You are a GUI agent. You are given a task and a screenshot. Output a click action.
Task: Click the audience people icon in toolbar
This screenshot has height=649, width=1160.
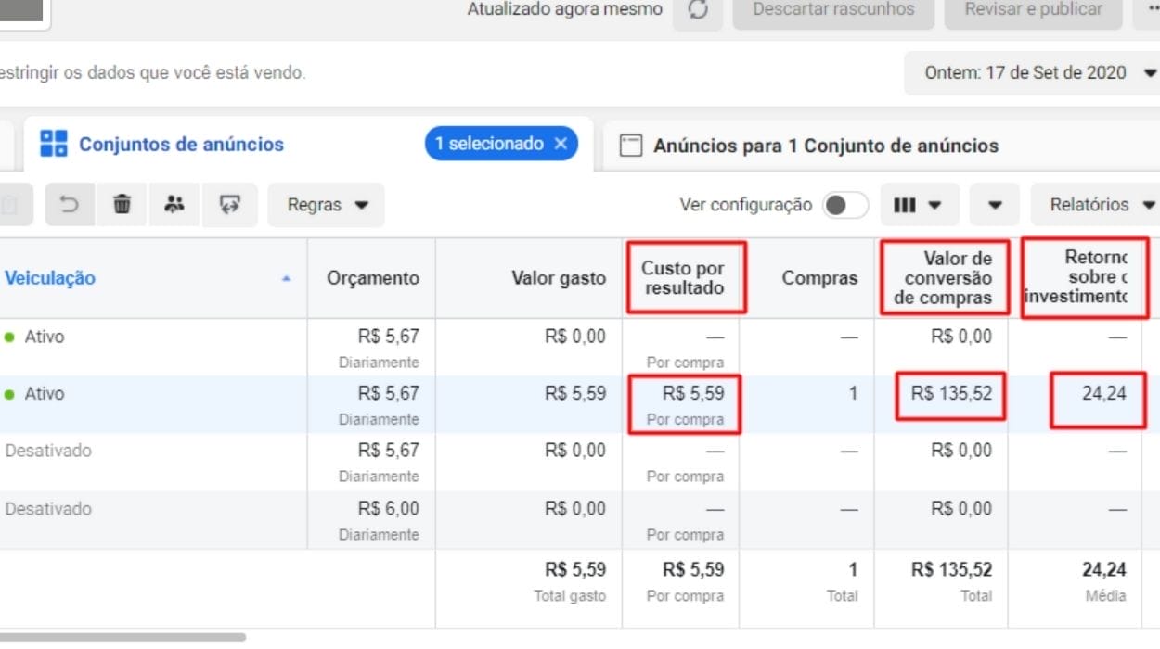click(174, 205)
